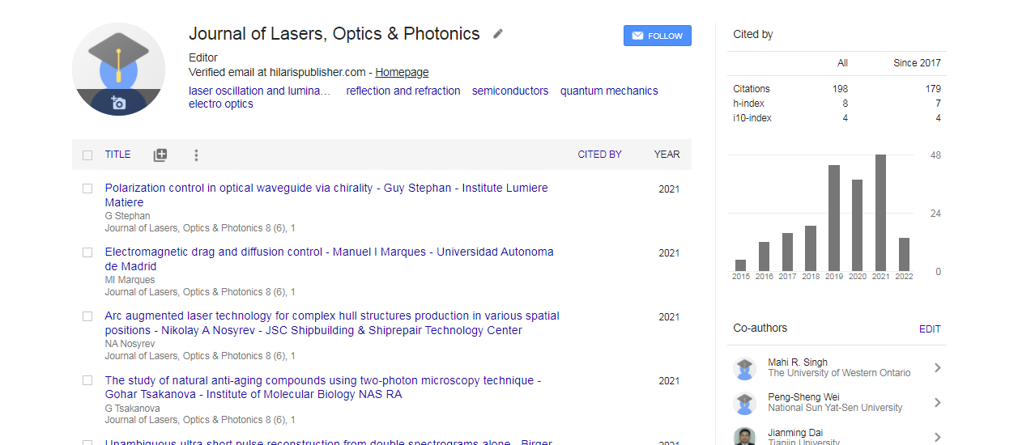Click the add-to-library plus icon in table header
This screenshot has width=1018, height=445.
pos(160,155)
